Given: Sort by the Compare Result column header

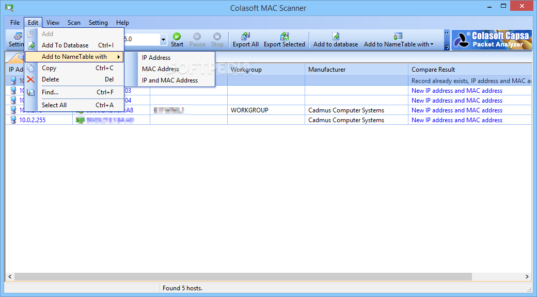Looking at the screenshot, I should pyautogui.click(x=470, y=70).
